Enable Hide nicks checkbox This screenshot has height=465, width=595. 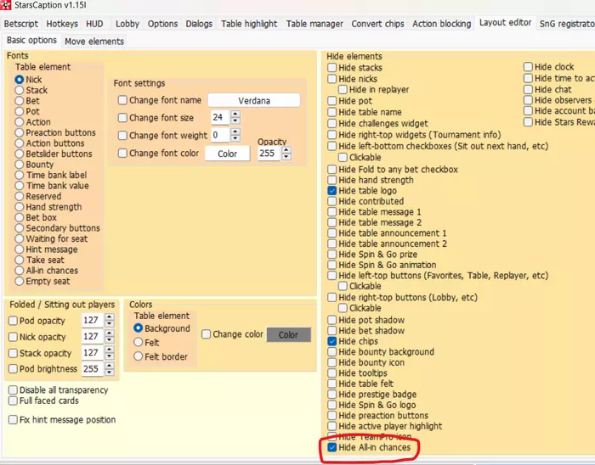pos(332,79)
